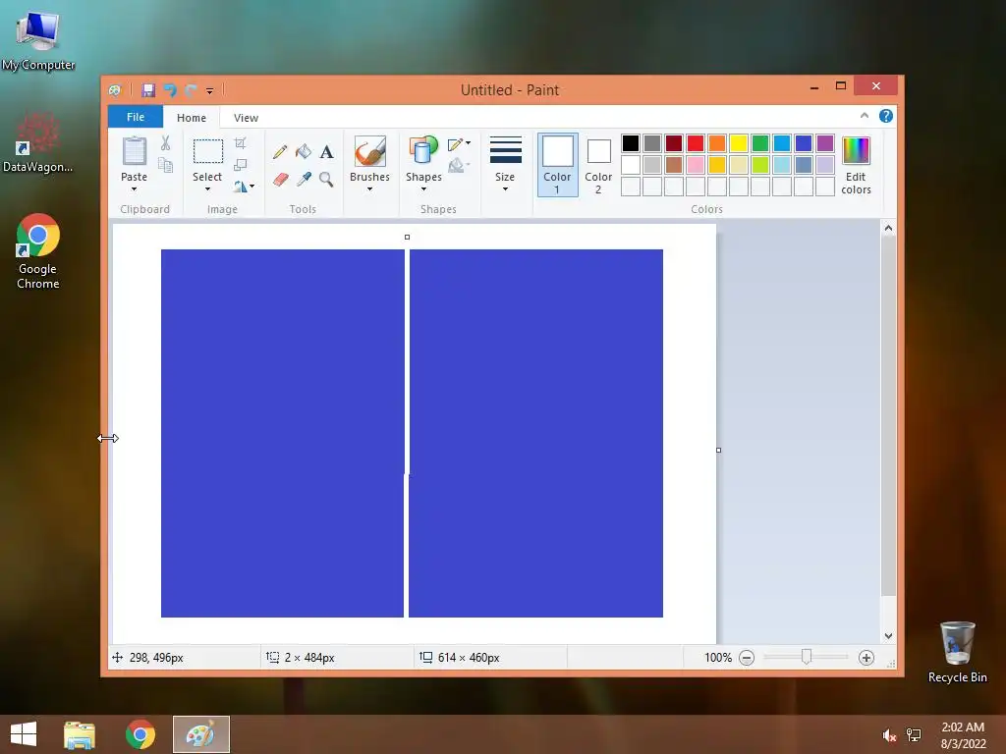Pick the purple color swatch
Image resolution: width=1006 pixels, height=754 pixels.
(x=825, y=143)
